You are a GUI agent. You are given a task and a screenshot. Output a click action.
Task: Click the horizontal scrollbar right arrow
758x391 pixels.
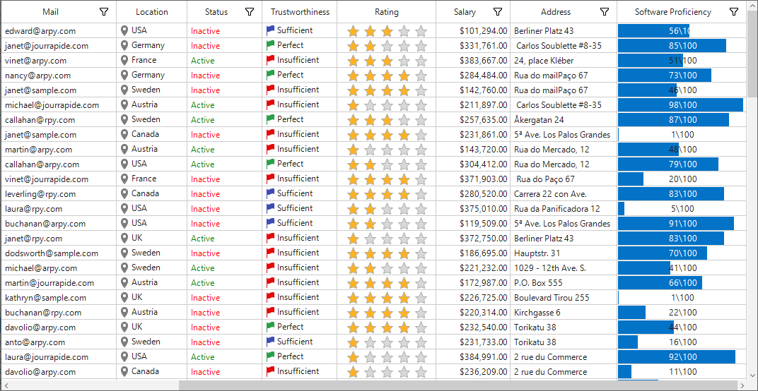click(x=743, y=385)
